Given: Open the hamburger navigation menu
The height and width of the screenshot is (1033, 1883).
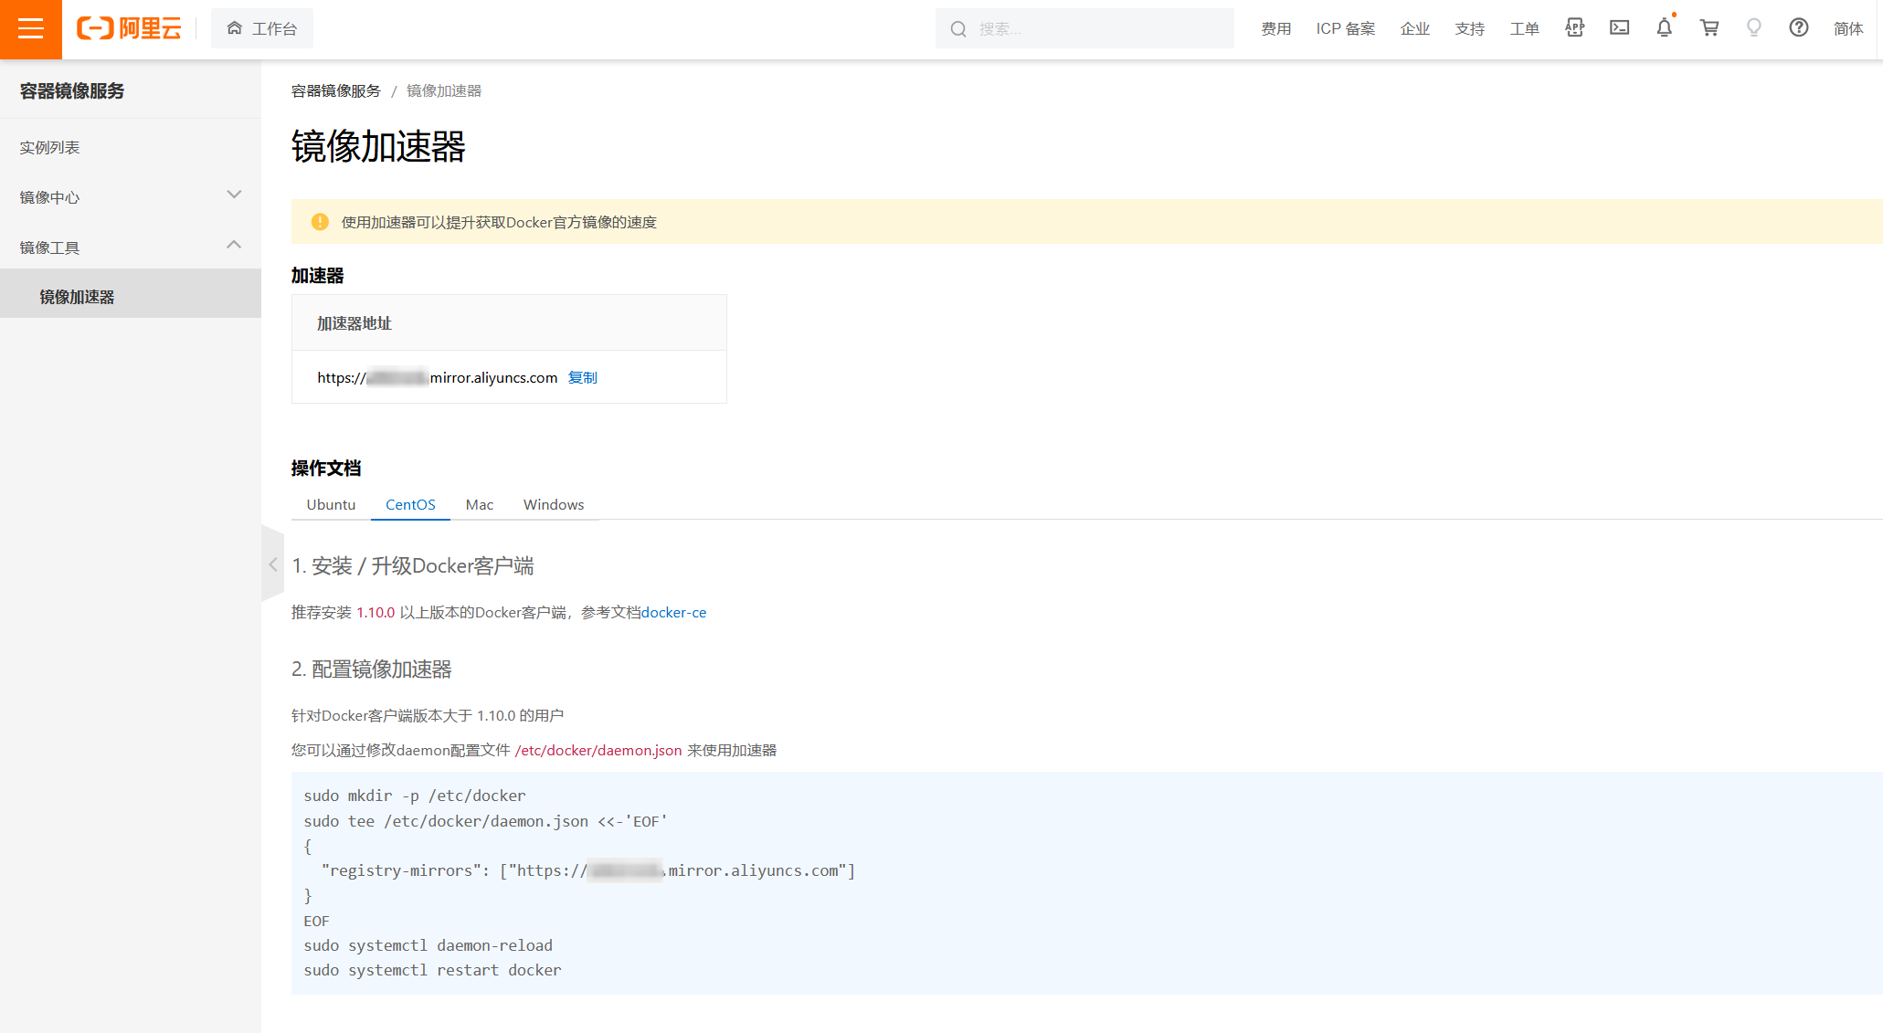Looking at the screenshot, I should click(x=30, y=28).
